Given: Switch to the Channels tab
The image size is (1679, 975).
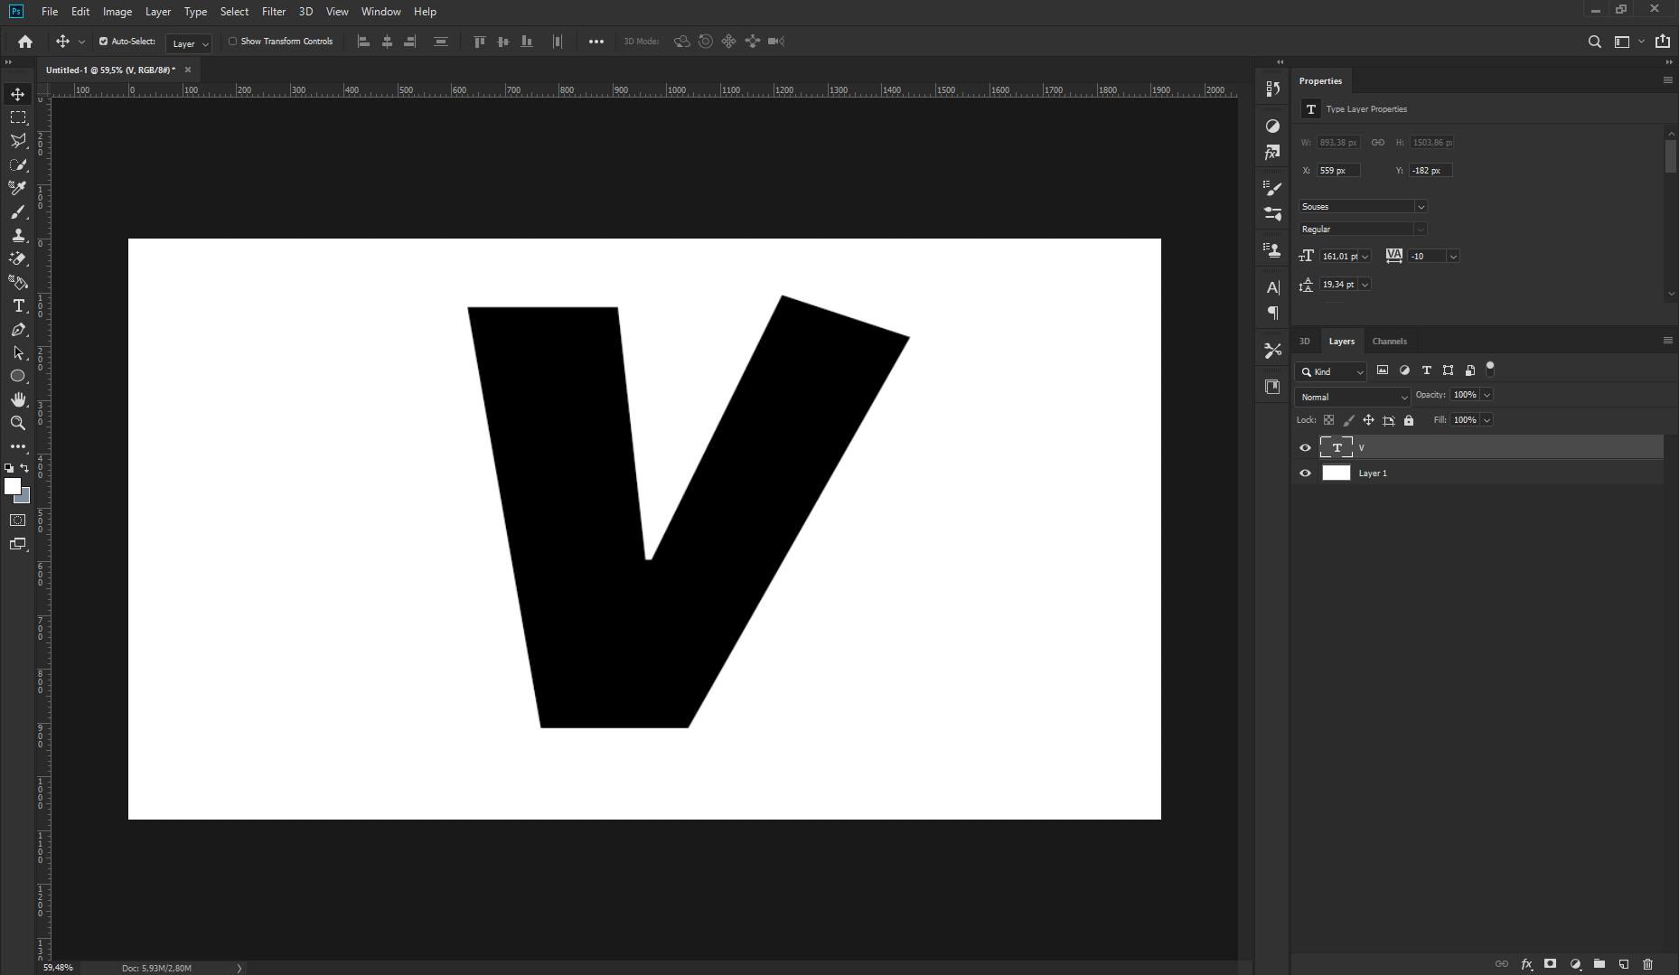Looking at the screenshot, I should point(1390,342).
